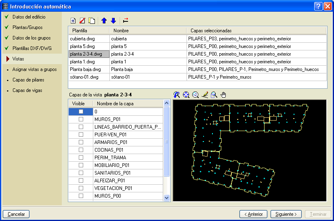334x221 pixels.
Task: Toggle visibility of MUROS_P01 layer
Action: click(x=81, y=119)
